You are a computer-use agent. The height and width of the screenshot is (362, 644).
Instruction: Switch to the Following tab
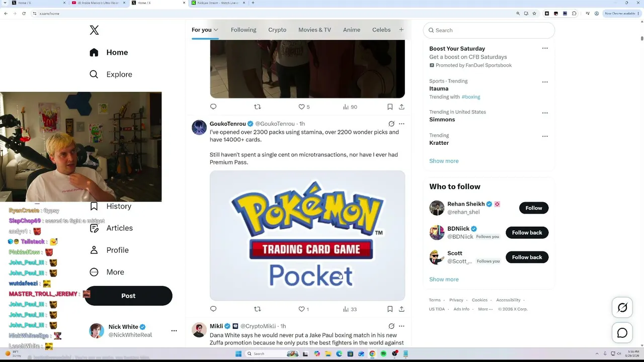244,30
